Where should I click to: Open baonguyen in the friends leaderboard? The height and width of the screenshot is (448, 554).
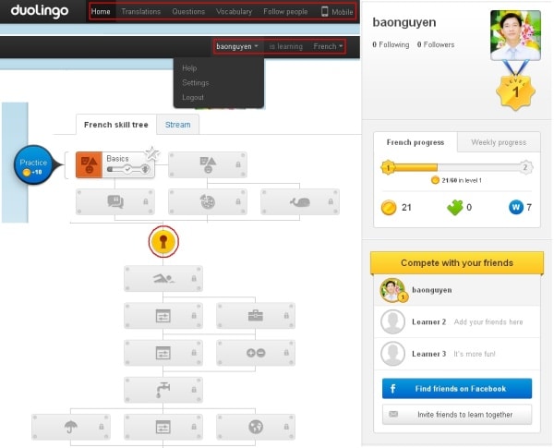[x=457, y=290]
